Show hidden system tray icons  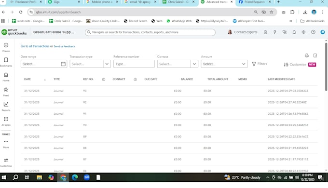click(x=268, y=177)
